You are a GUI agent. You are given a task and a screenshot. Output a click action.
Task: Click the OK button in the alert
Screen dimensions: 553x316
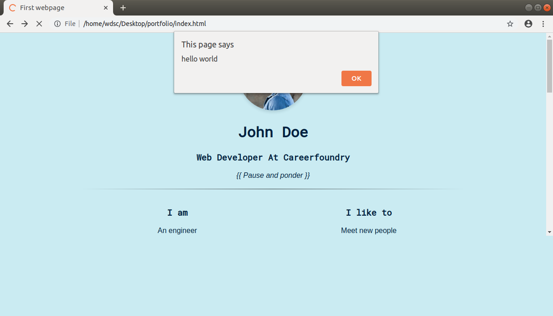(356, 78)
